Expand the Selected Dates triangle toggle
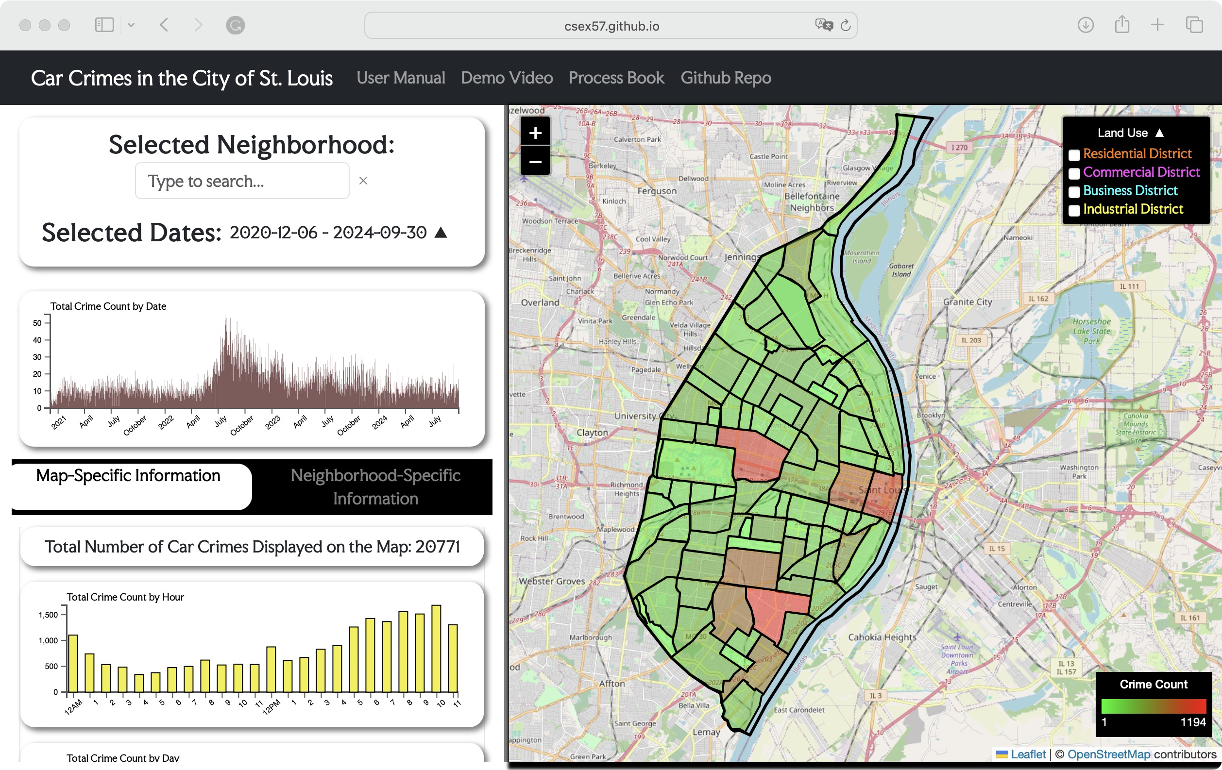 [x=441, y=233]
